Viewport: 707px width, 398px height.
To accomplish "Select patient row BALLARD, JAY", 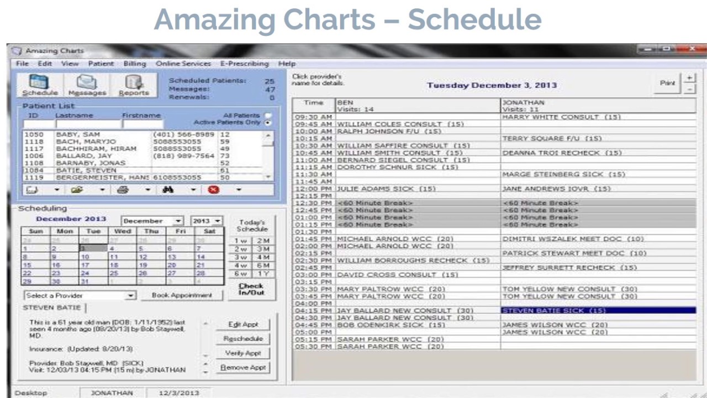I will point(143,156).
